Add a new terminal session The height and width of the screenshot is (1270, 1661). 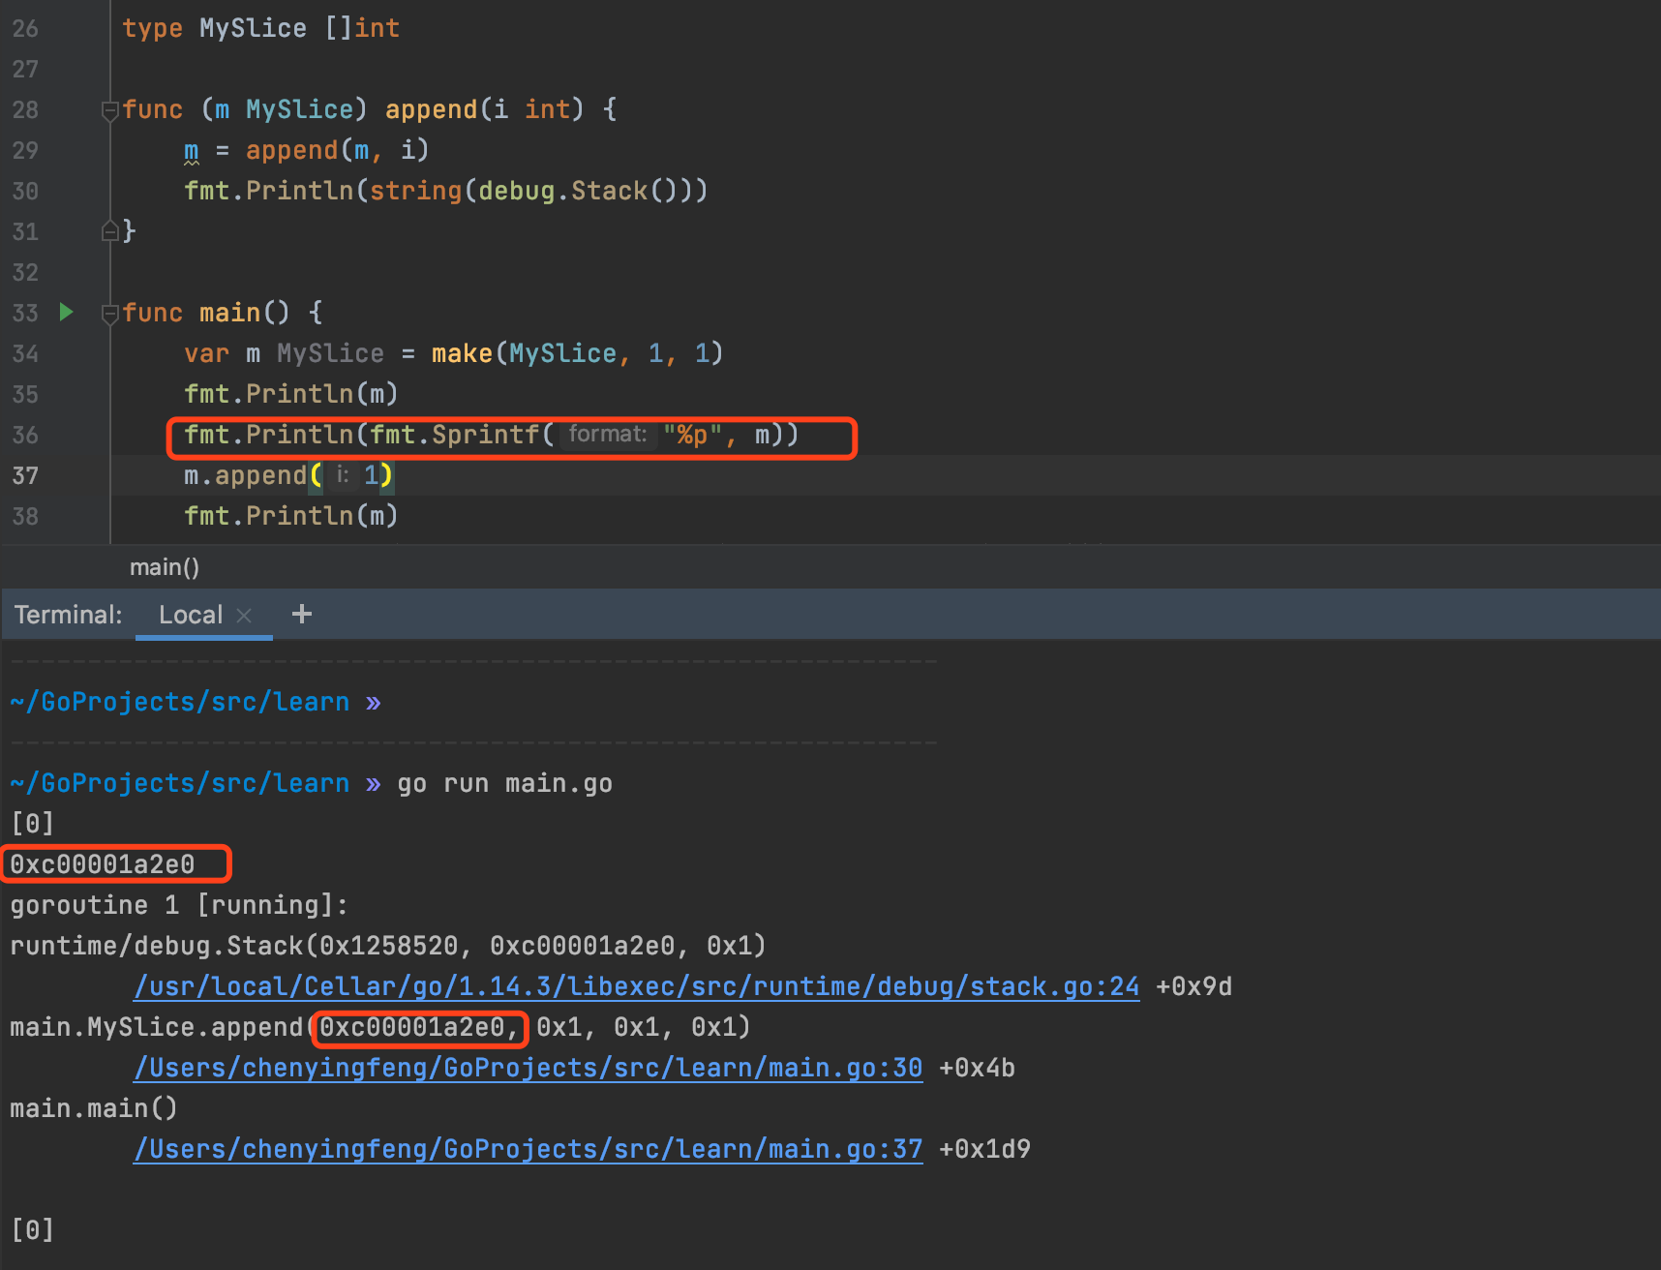tap(302, 614)
